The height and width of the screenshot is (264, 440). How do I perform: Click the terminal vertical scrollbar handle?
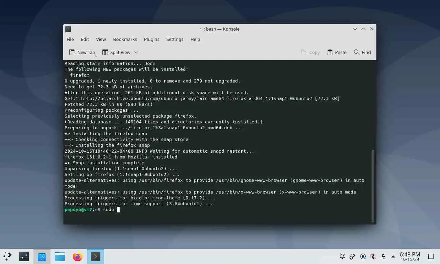coord(373,186)
